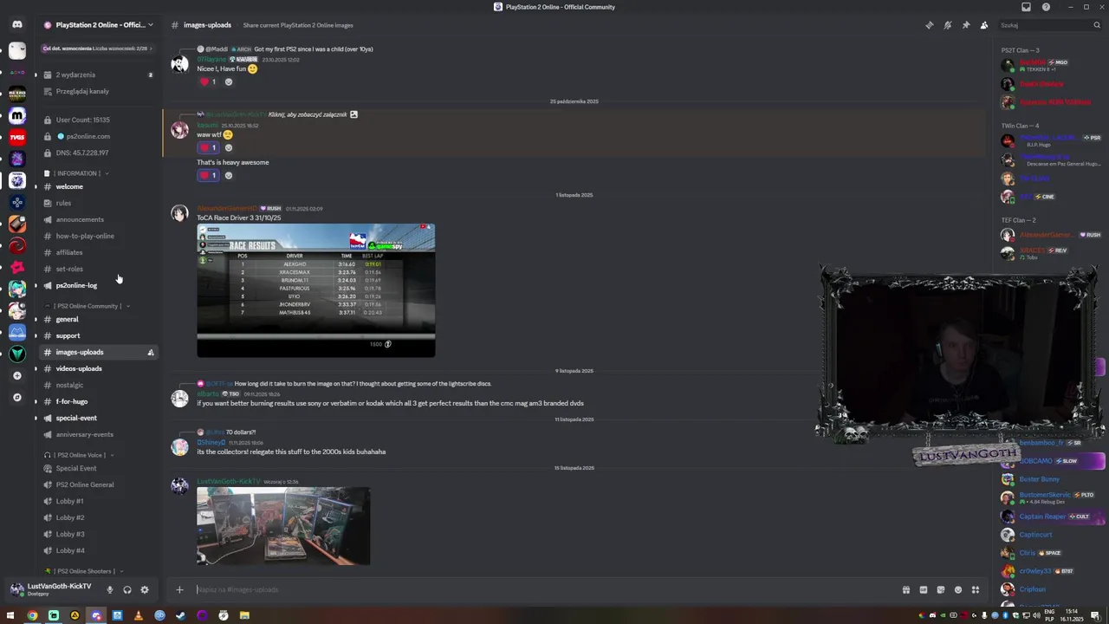1109x624 pixels.
Task: Open the LustVanGoth-KickTV games photo attachment
Action: point(283,526)
